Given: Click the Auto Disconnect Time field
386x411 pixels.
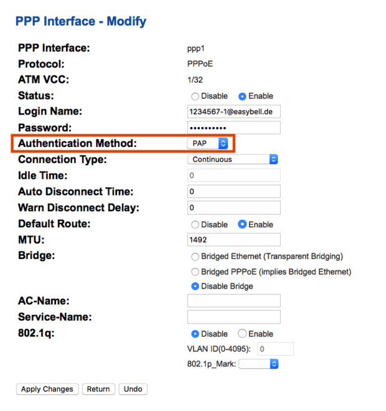Looking at the screenshot, I should click(x=233, y=192).
